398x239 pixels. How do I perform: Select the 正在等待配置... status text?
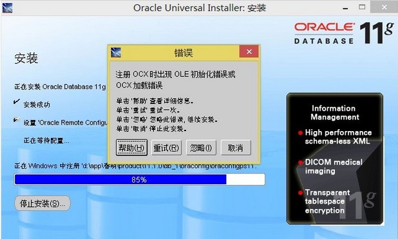[46, 141]
